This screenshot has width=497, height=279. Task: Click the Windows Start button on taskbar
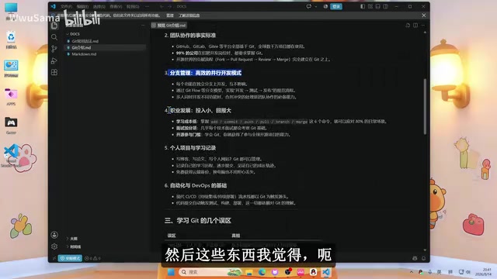tap(171, 272)
